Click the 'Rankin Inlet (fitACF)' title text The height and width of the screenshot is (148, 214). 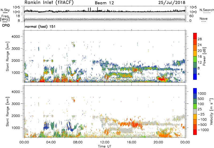[49, 3]
